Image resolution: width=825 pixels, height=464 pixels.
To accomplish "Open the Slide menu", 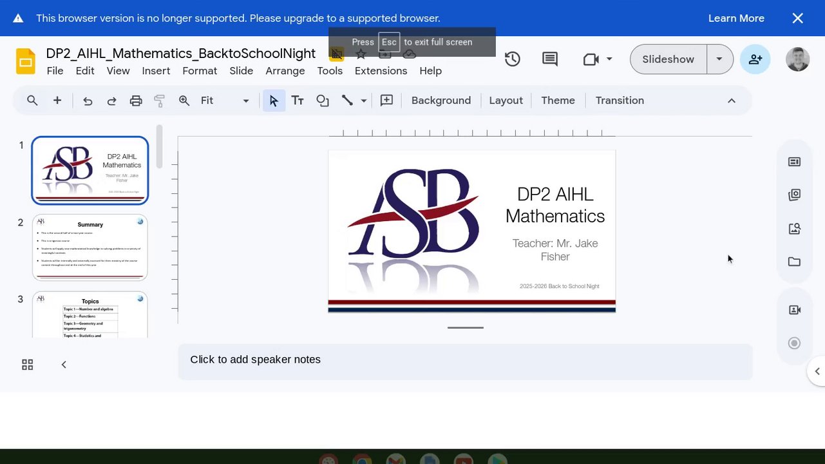I will tap(242, 71).
